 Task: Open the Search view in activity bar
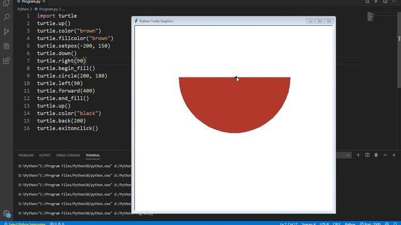coord(6,17)
